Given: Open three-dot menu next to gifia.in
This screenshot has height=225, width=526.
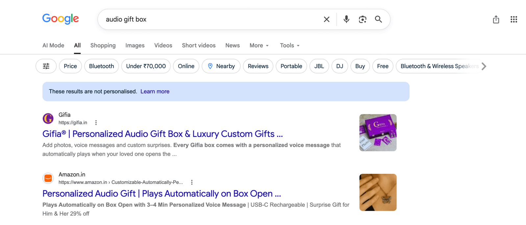Looking at the screenshot, I should click(x=96, y=123).
